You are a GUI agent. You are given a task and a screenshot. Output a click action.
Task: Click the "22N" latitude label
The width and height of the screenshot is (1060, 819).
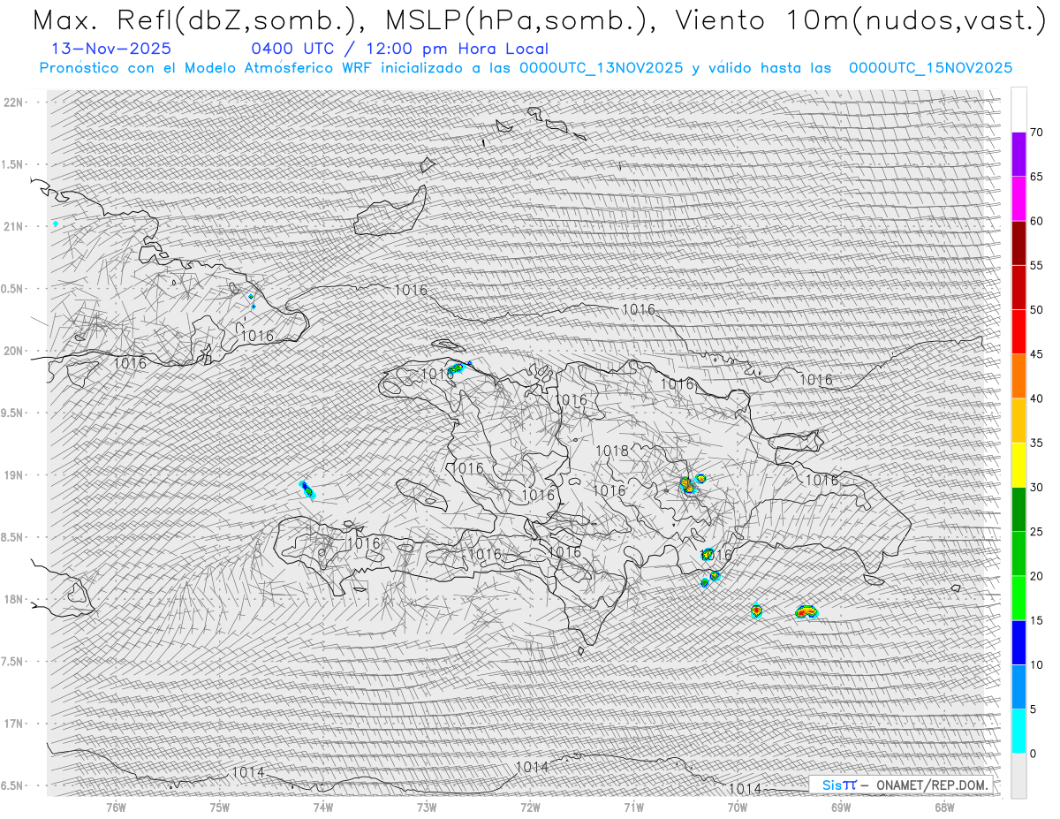click(x=12, y=102)
